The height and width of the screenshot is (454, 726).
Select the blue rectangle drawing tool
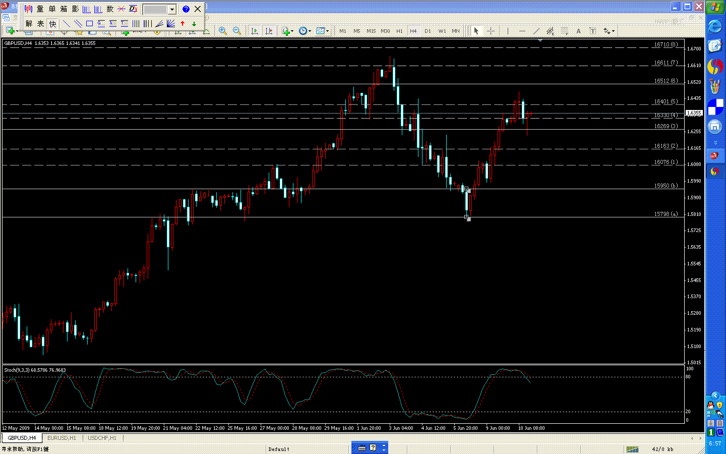pos(89,24)
